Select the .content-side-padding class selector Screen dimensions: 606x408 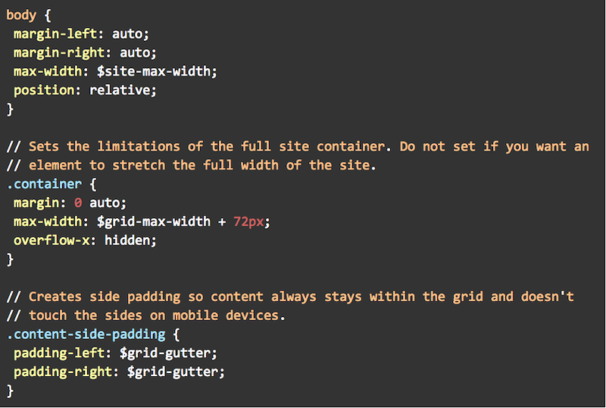point(86,335)
